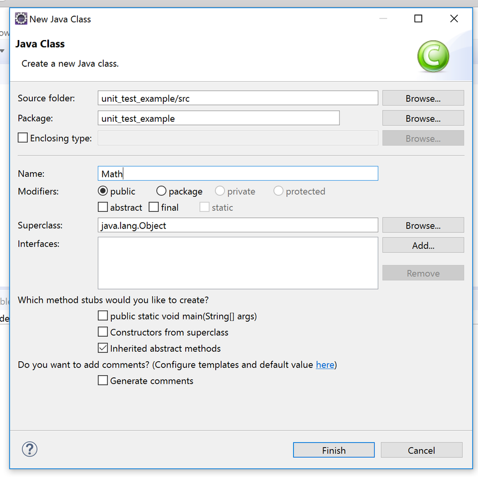Check Constructors from superclass option
The image size is (478, 478).
(x=103, y=332)
